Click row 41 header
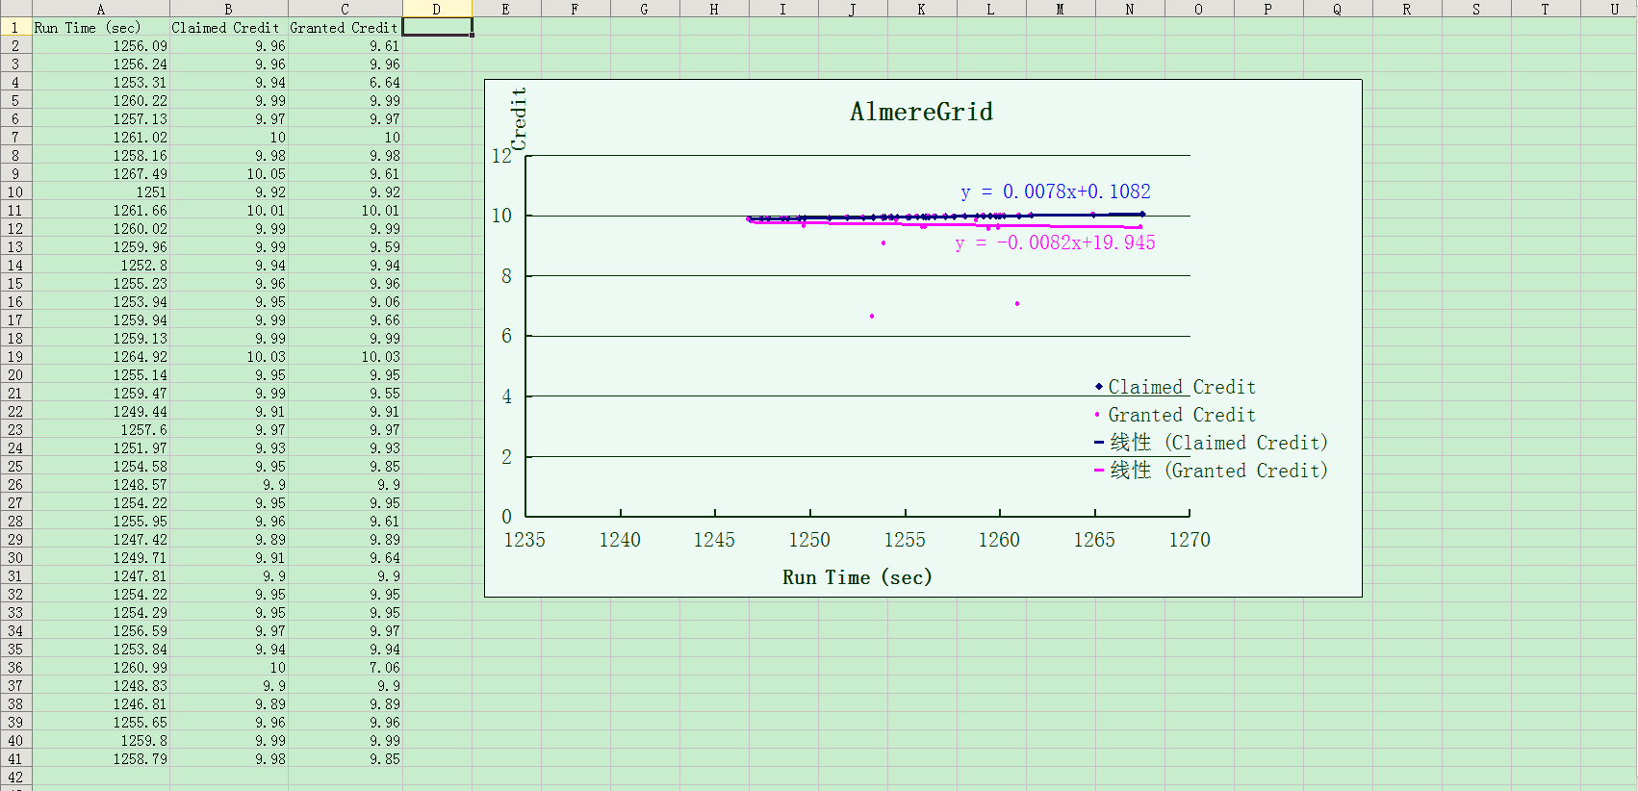This screenshot has height=791, width=1638. coord(15,758)
